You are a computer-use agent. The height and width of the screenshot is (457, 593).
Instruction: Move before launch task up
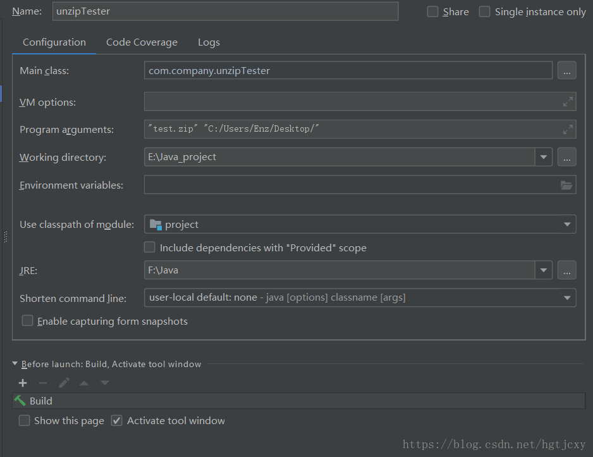[84, 383]
